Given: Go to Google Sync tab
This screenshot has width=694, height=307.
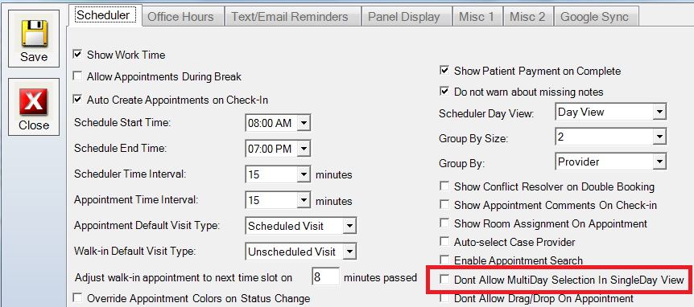Looking at the screenshot, I should (594, 17).
